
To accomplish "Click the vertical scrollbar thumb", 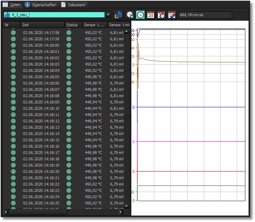I will [x=126, y=117].
